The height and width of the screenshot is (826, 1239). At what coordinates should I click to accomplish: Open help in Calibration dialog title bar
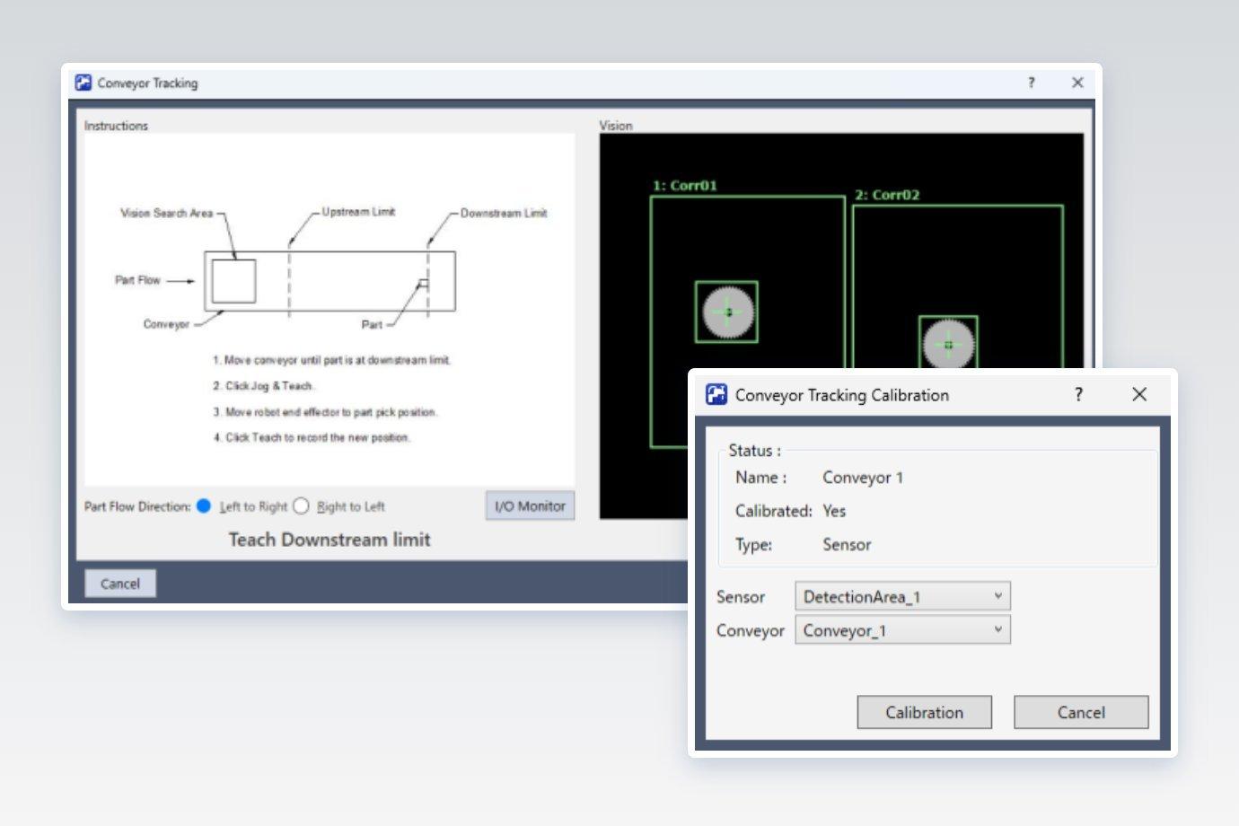pos(1078,394)
